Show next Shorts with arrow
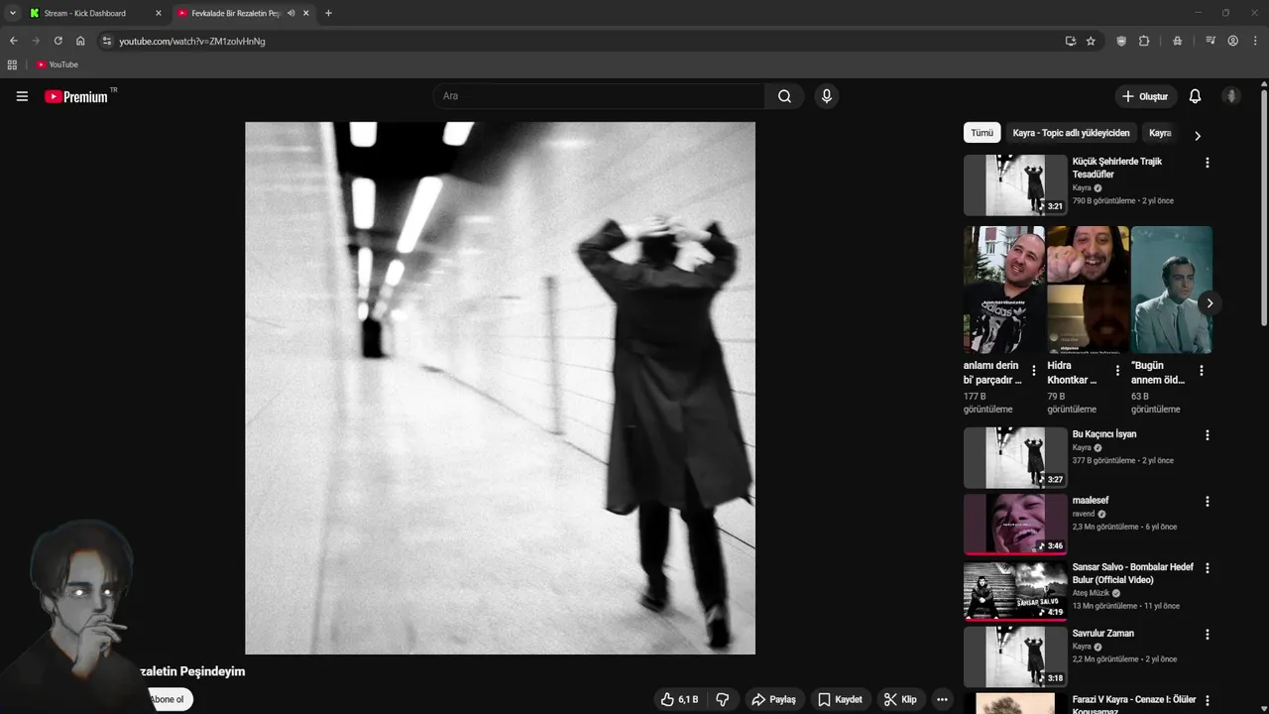Viewport: 1269px width, 714px height. click(x=1209, y=303)
